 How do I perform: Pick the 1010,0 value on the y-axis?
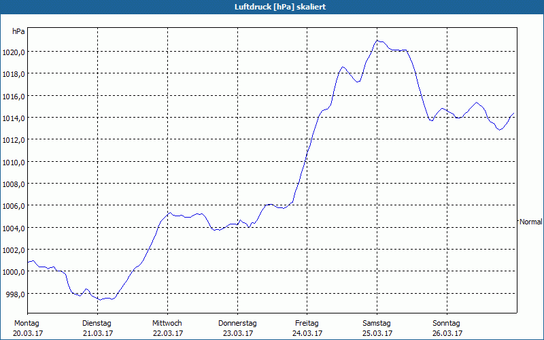click(14, 162)
